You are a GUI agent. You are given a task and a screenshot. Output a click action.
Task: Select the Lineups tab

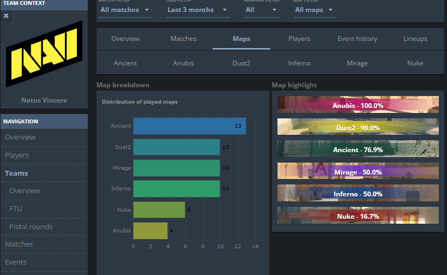tap(415, 39)
